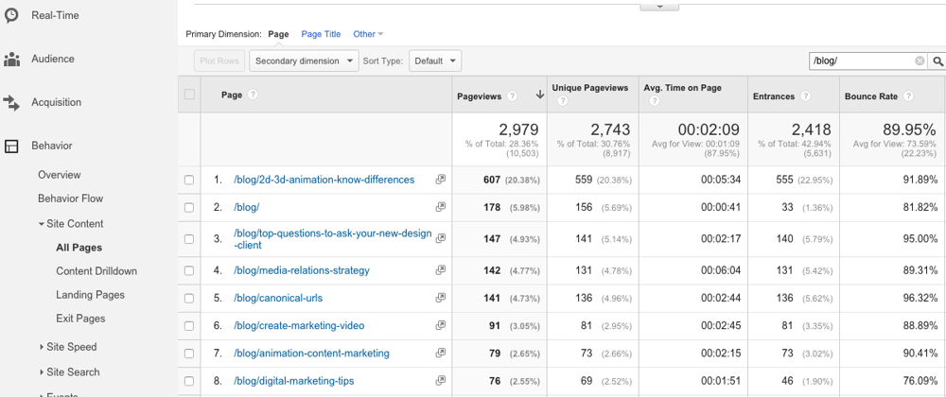946x397 pixels.
Task: Open Content Drilldown report
Action: point(96,271)
